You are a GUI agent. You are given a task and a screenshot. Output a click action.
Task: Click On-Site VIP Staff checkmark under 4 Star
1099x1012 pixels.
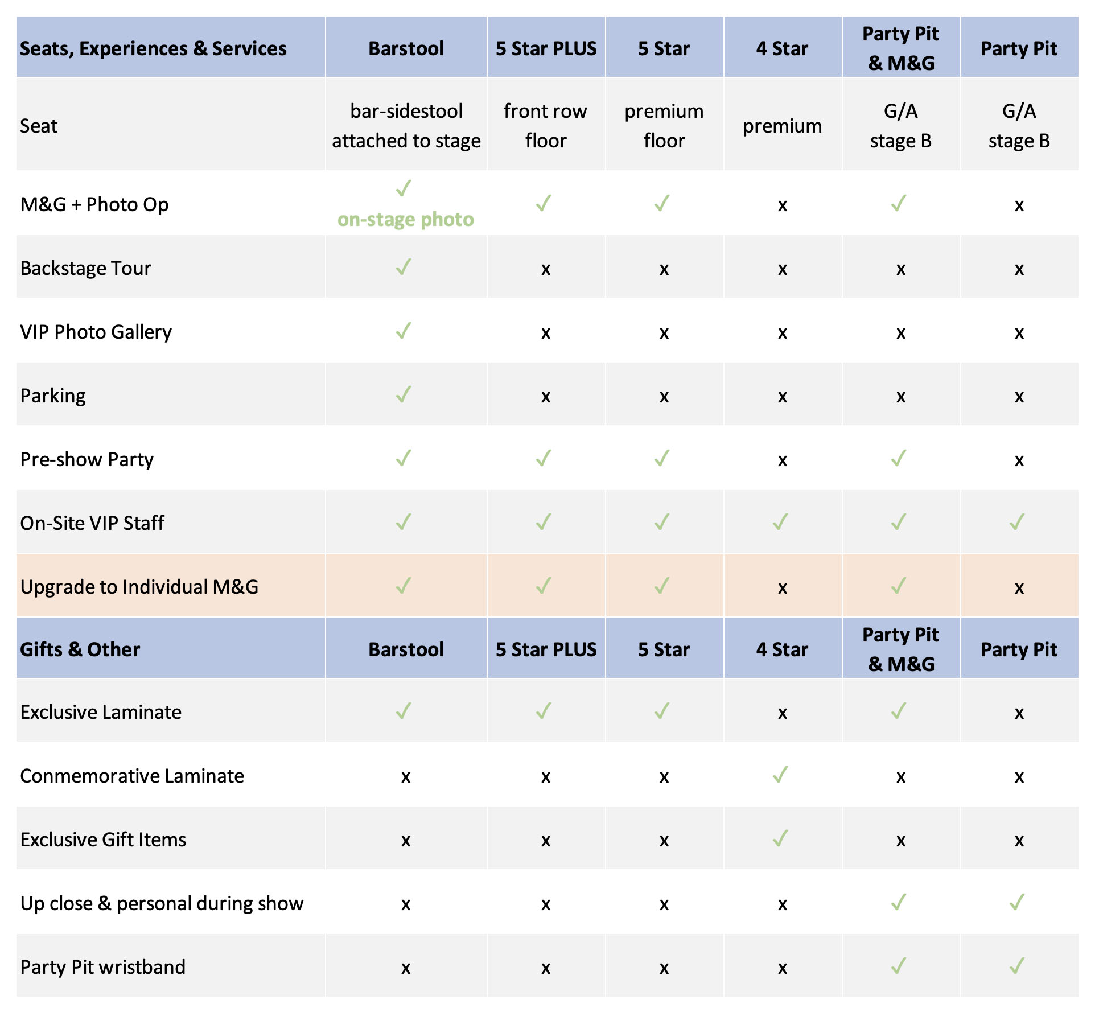(780, 521)
